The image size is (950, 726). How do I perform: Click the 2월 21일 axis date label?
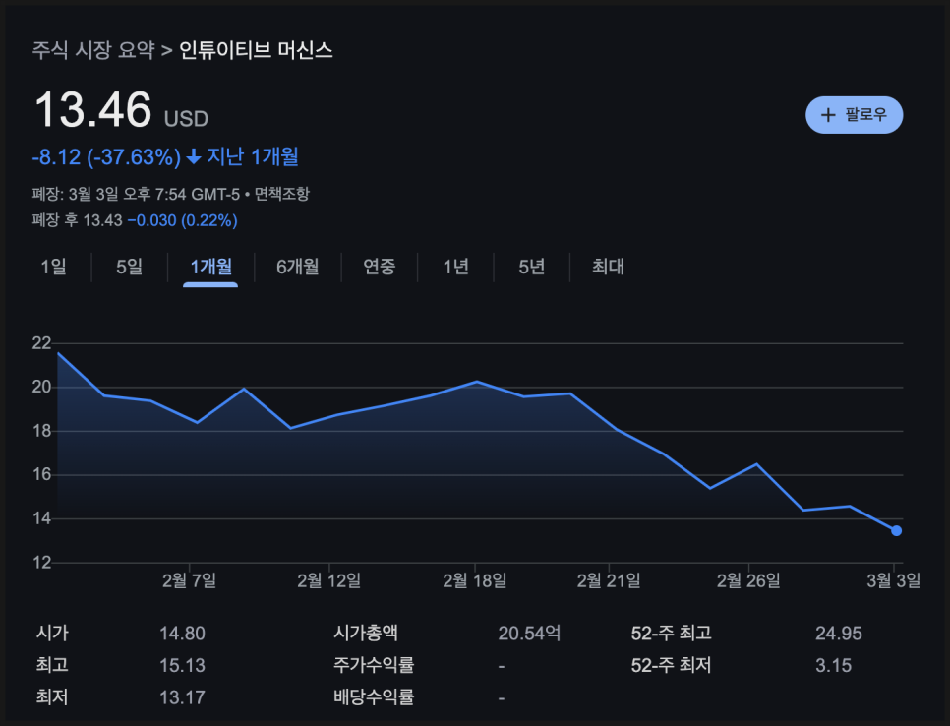tap(609, 581)
